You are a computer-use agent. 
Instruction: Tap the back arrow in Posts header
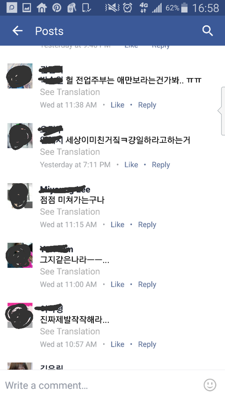17,31
